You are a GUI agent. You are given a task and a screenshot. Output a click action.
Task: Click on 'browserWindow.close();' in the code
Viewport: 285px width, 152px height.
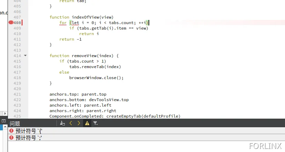96,78
